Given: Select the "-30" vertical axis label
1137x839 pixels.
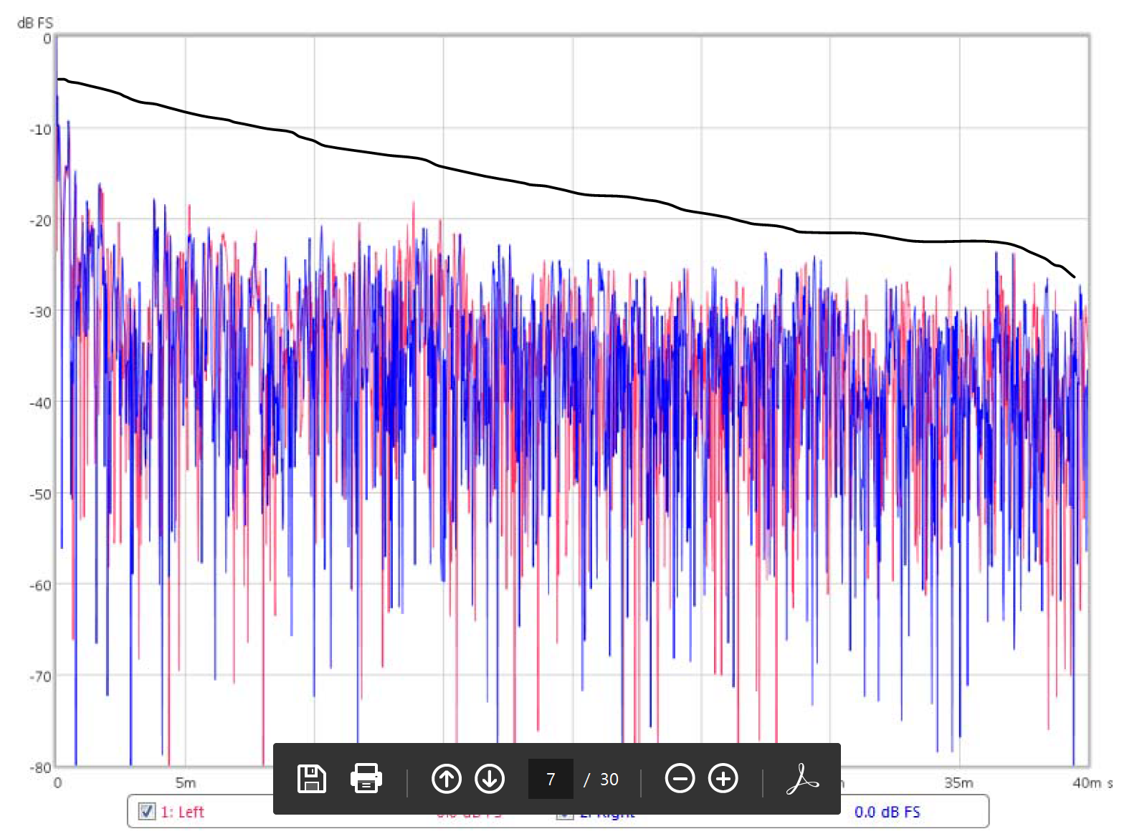Looking at the screenshot, I should point(40,312).
